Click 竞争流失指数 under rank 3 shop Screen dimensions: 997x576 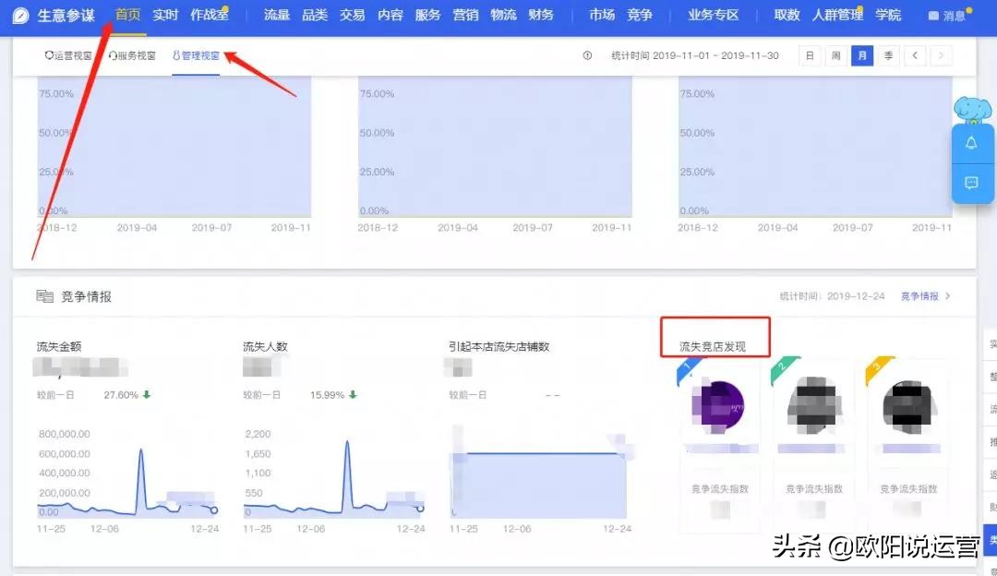point(908,489)
